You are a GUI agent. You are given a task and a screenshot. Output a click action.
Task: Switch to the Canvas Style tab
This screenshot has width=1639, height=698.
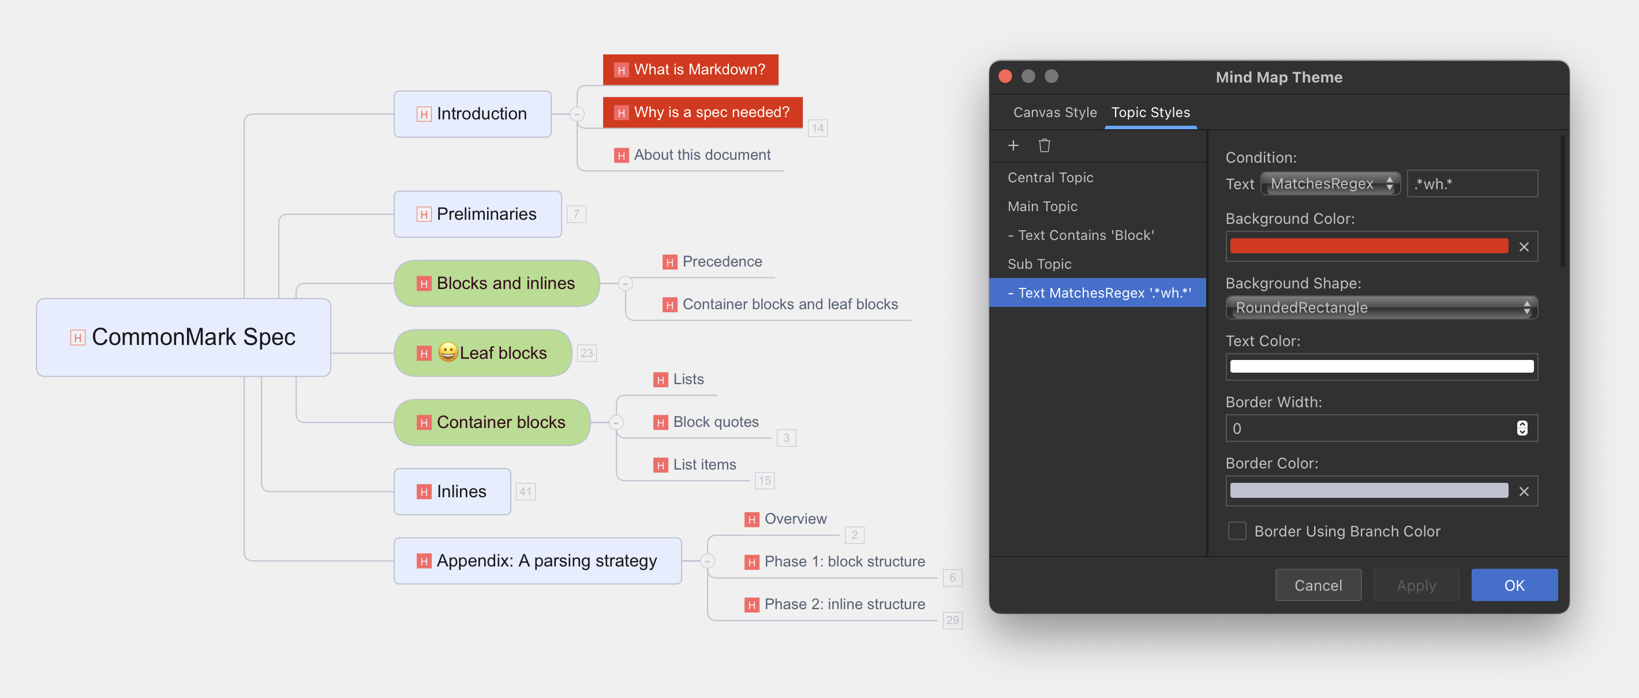point(1054,112)
